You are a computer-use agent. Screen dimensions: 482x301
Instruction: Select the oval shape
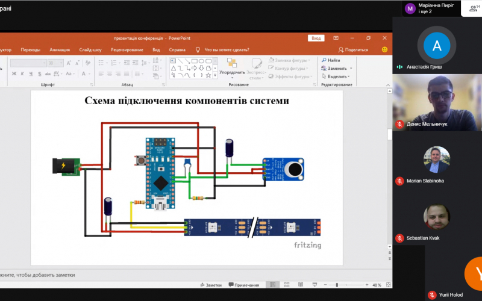pyautogui.click(x=201, y=61)
